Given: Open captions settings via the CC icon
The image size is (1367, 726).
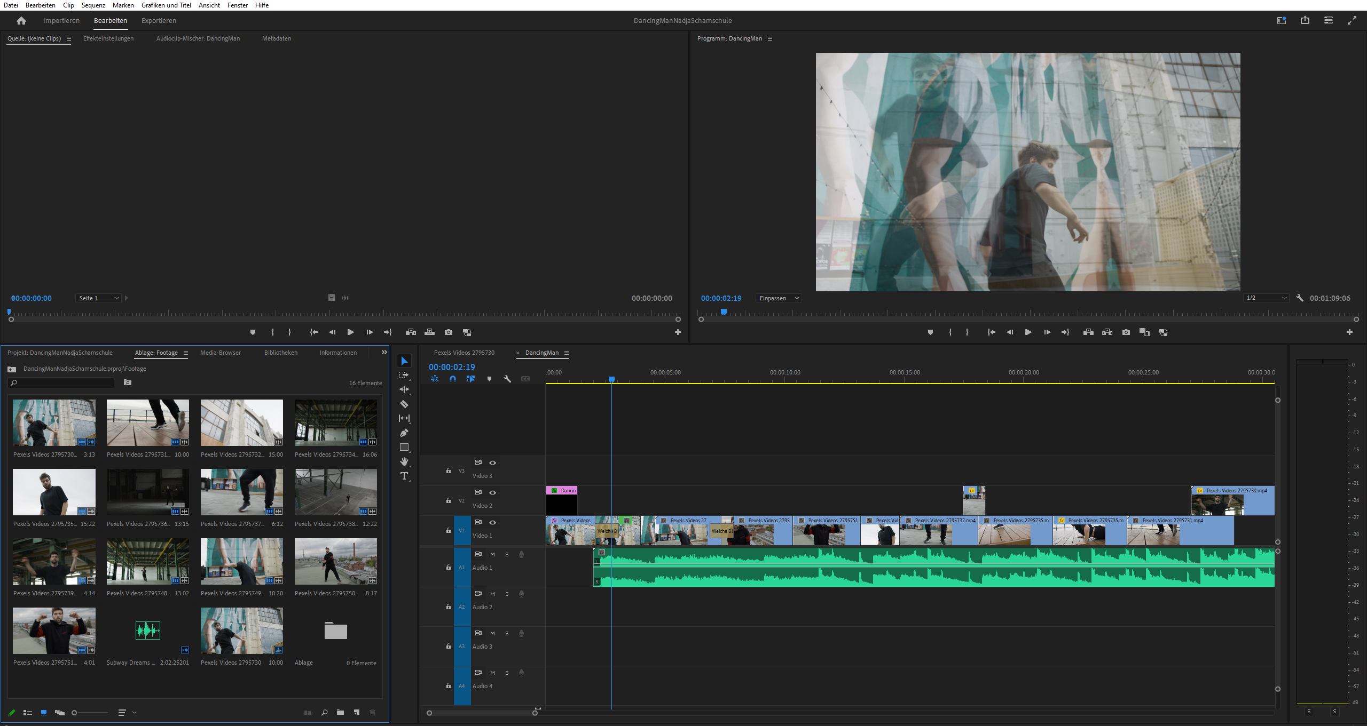Looking at the screenshot, I should tap(525, 379).
